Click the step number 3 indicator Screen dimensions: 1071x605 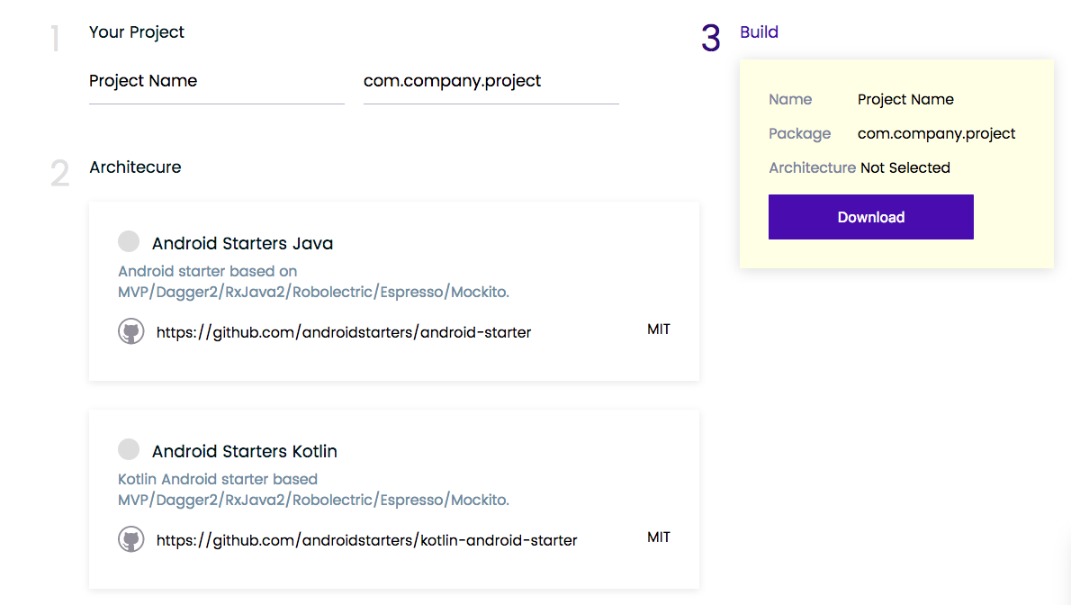click(711, 39)
